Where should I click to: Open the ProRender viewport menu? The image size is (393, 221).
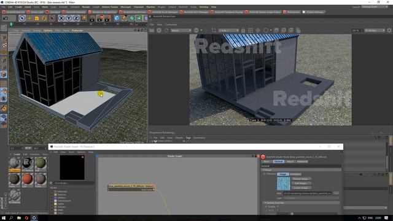coord(77,31)
